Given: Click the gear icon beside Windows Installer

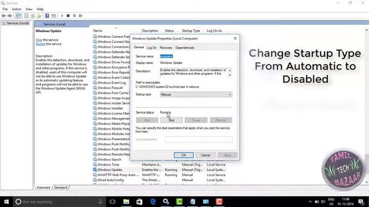Looking at the screenshot, I should [95, 108].
